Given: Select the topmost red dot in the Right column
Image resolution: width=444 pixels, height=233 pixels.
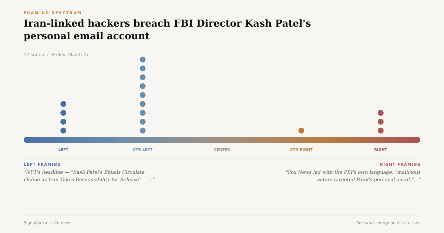Looking at the screenshot, I should (380, 113).
